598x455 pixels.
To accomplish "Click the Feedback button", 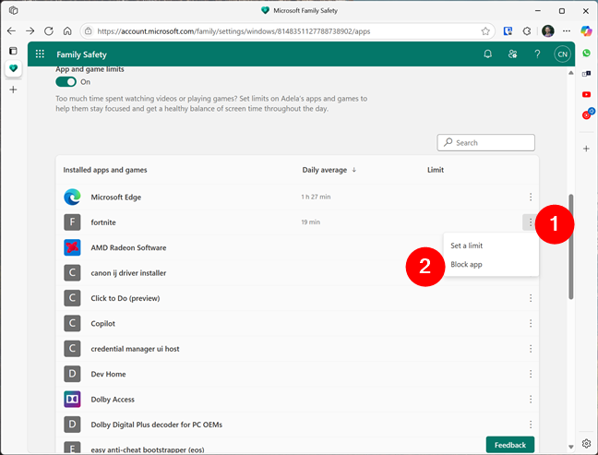I will coord(510,445).
